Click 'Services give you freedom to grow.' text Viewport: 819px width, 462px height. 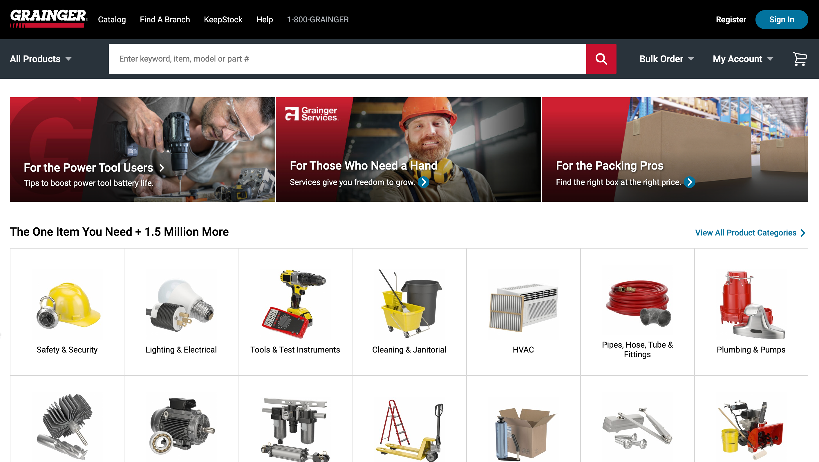(352, 182)
